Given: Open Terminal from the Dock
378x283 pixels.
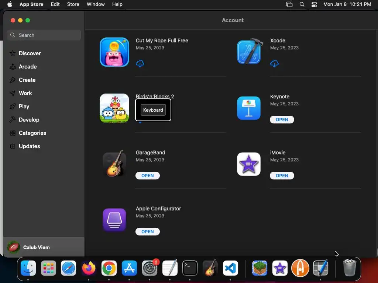Looking at the screenshot, I should pyautogui.click(x=190, y=268).
